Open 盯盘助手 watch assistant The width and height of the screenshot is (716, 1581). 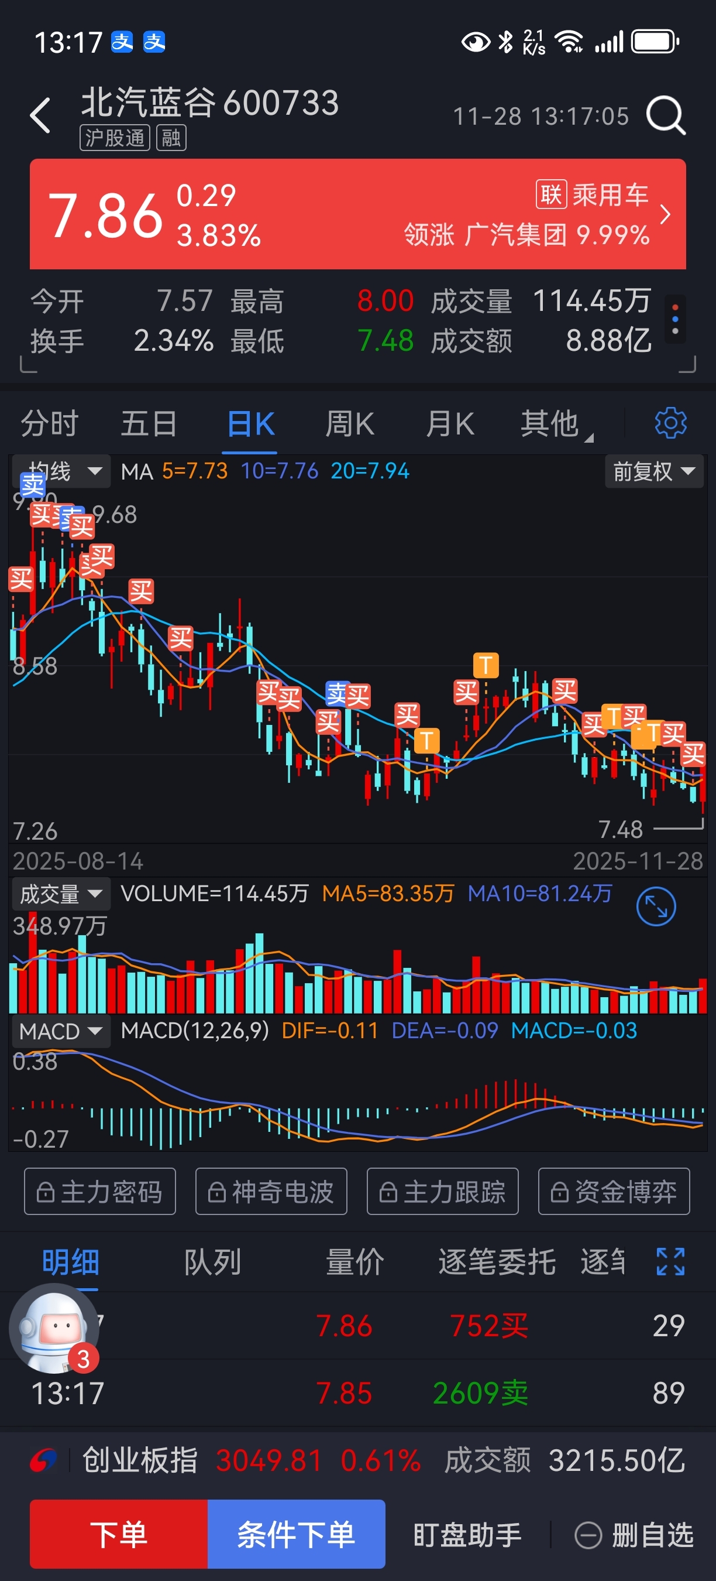[467, 1535]
